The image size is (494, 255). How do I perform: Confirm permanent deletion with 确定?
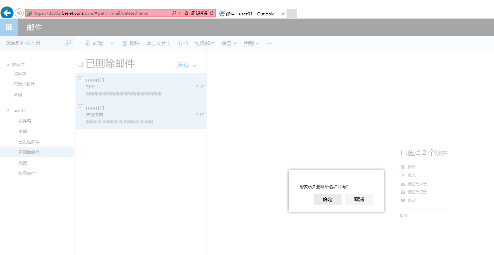coord(328,199)
